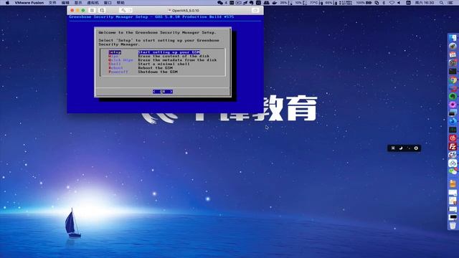The width and height of the screenshot is (459, 258).
Task: Open the 编辑 menu
Action: (65, 3)
